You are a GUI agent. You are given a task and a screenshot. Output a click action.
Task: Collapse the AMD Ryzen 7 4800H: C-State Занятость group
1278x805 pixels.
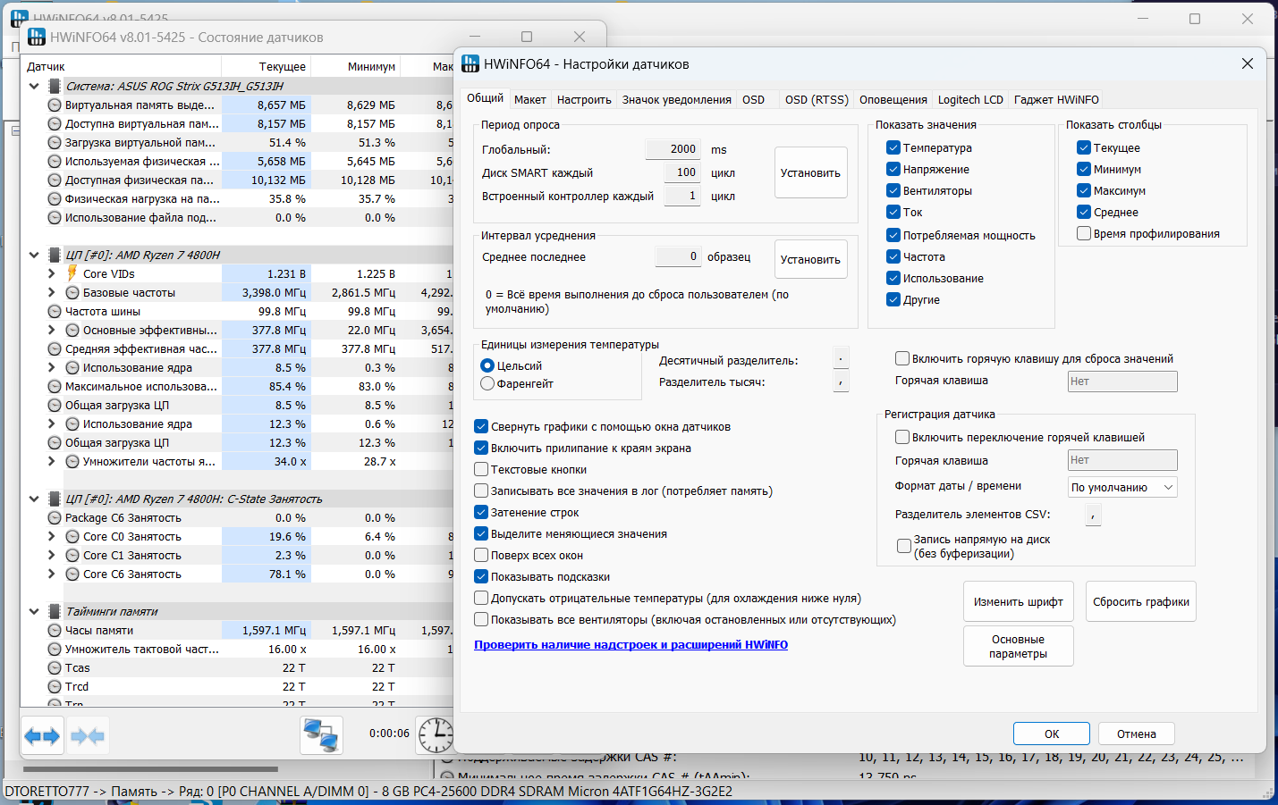coord(34,499)
